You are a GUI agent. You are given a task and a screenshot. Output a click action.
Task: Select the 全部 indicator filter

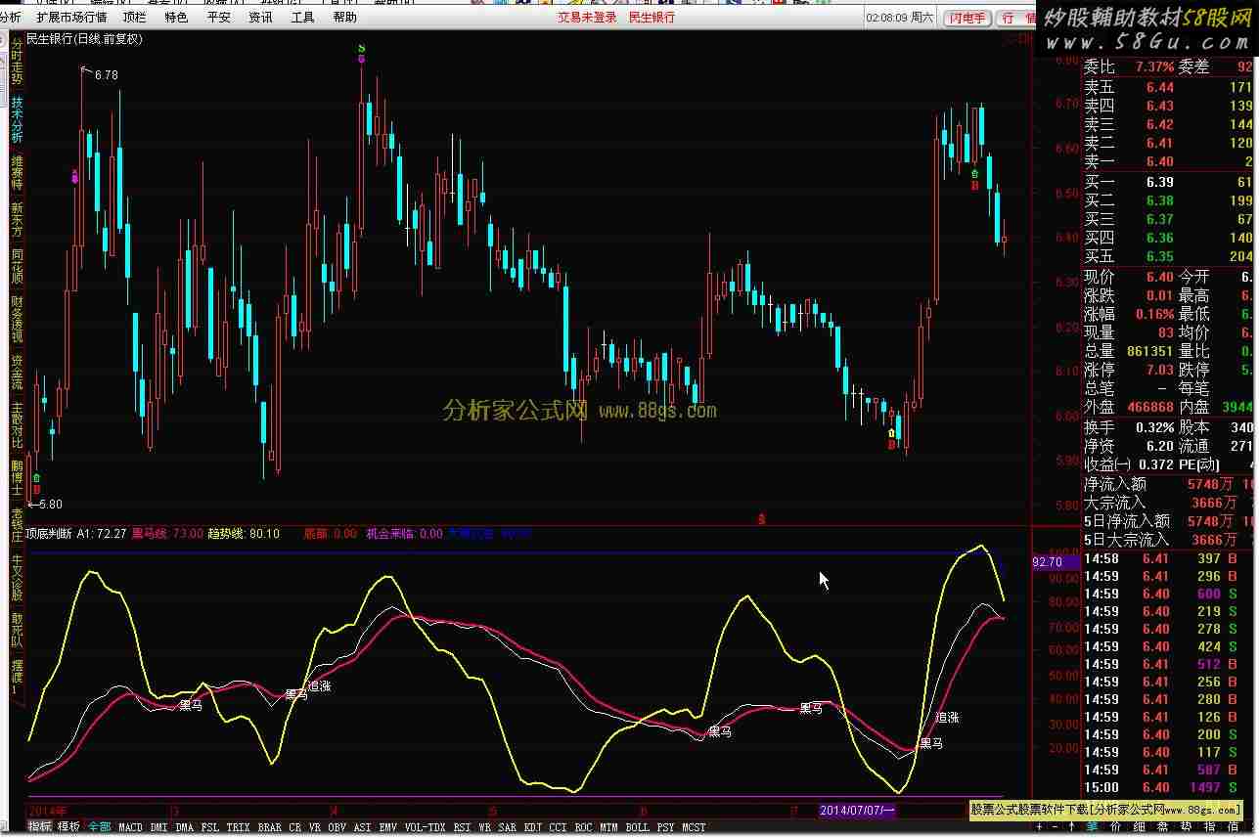100,827
